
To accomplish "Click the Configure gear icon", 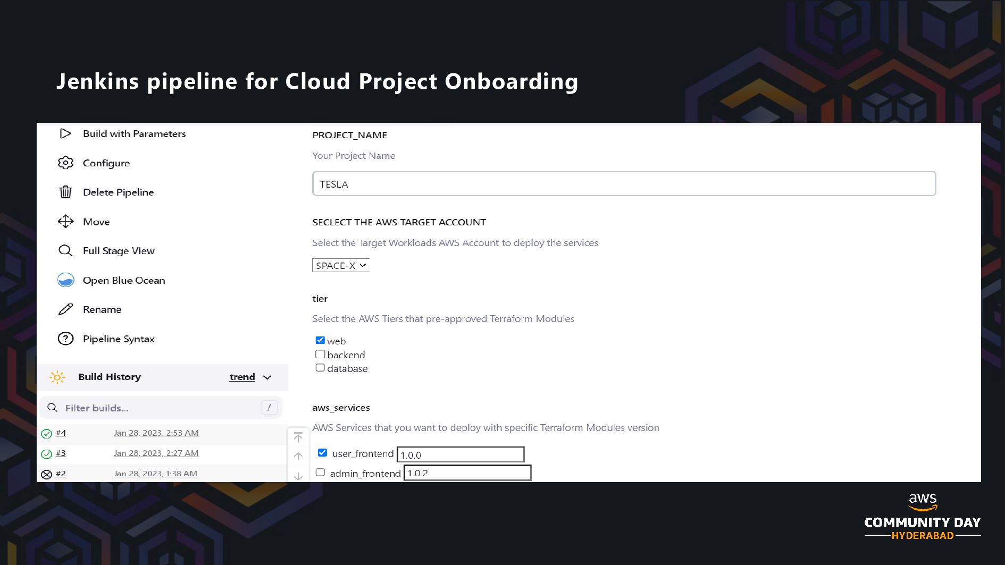I will [65, 163].
